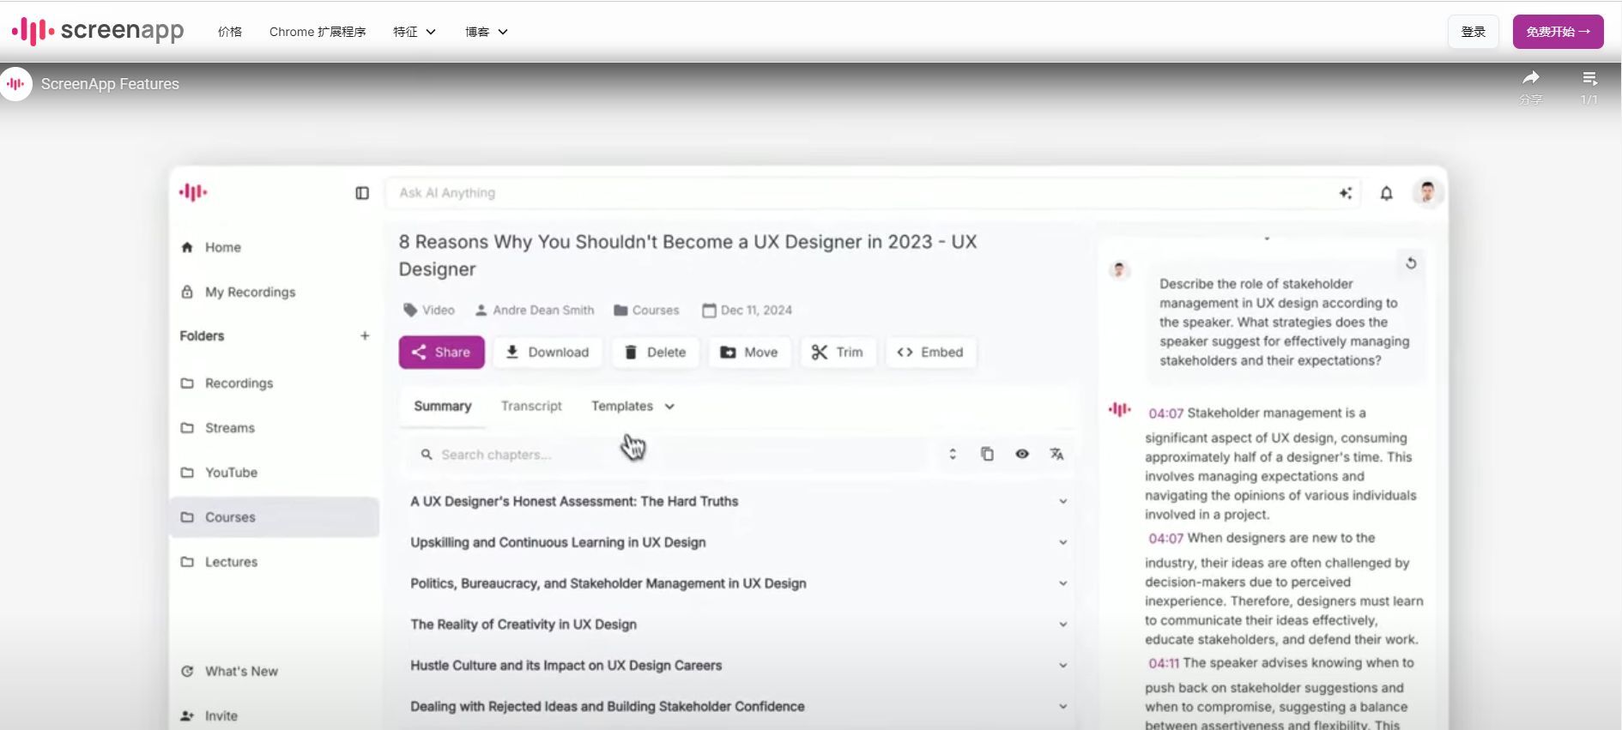Click the Search chapters field

pyautogui.click(x=668, y=455)
